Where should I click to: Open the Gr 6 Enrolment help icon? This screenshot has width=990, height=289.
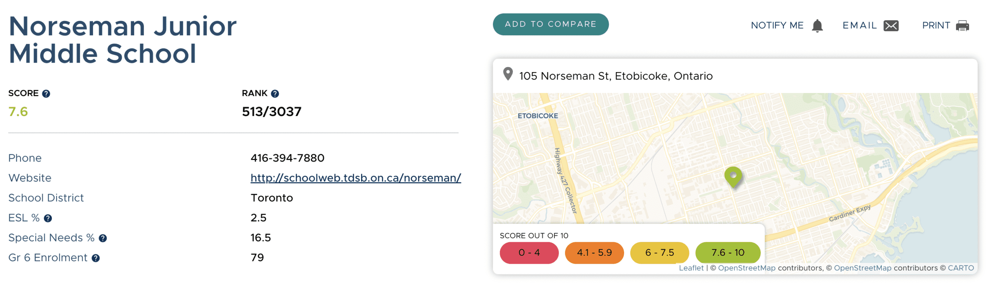click(95, 258)
